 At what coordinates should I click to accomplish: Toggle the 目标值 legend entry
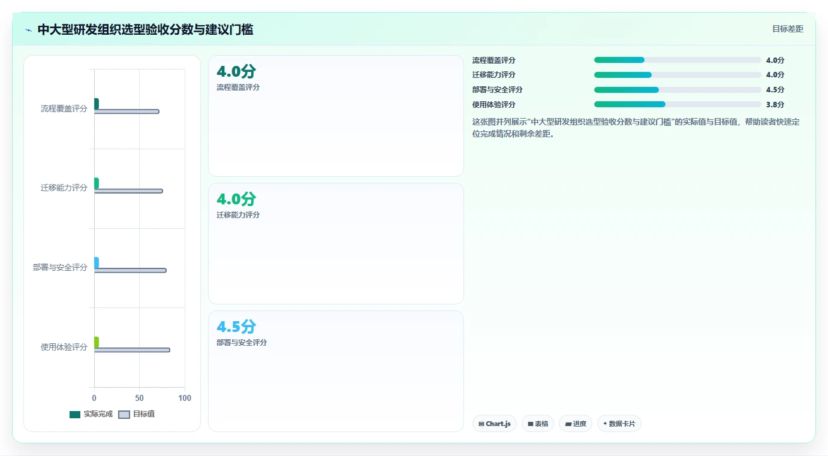137,414
